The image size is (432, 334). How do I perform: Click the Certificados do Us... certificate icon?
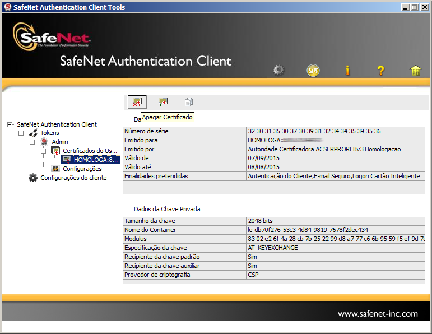pyautogui.click(x=55, y=151)
